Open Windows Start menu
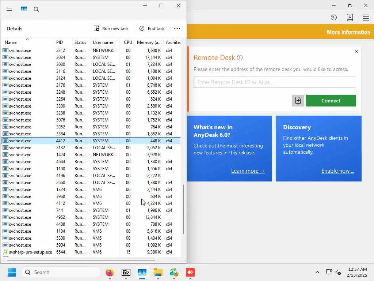The width and height of the screenshot is (374, 281). tap(12, 272)
